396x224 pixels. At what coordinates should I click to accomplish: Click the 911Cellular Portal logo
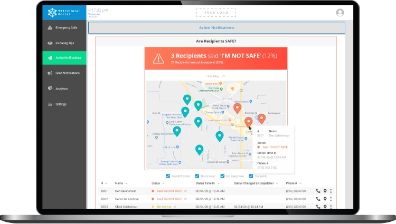pos(64,13)
